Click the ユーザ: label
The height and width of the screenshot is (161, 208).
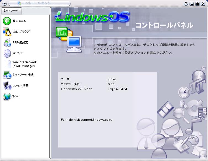(66, 79)
